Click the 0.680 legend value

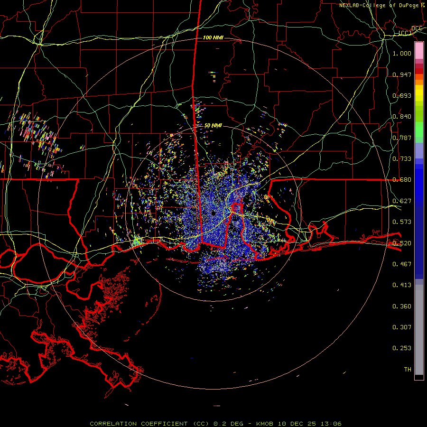click(402, 180)
